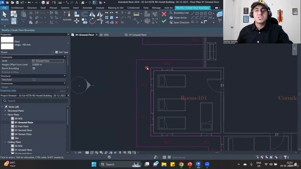This screenshot has height=169, width=301.
Task: Open File Explorer from taskbar
Action: pos(164,164)
